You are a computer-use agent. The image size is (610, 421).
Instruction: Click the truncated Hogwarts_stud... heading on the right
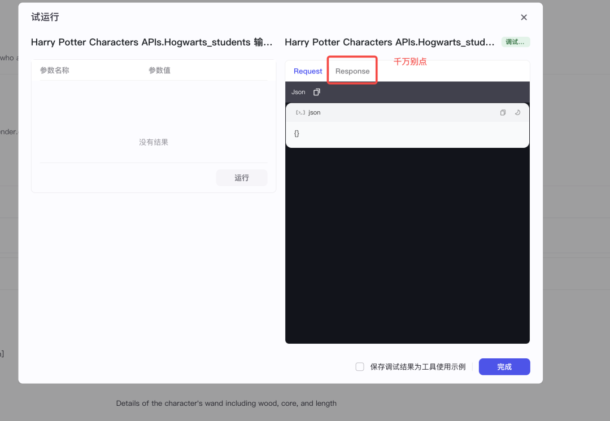point(389,42)
